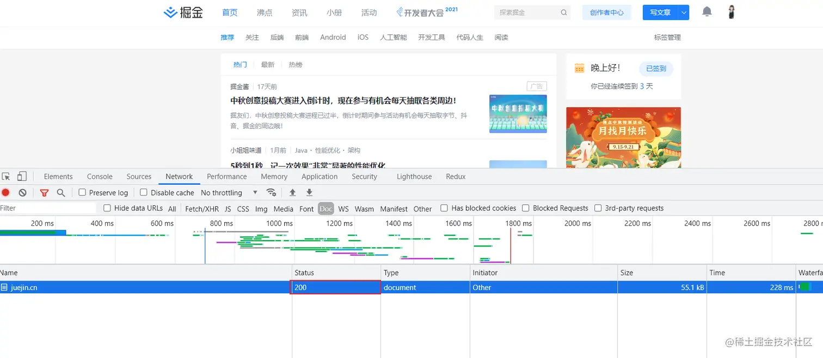The width and height of the screenshot is (823, 358).
Task: Open the notification bell
Action: (707, 11)
